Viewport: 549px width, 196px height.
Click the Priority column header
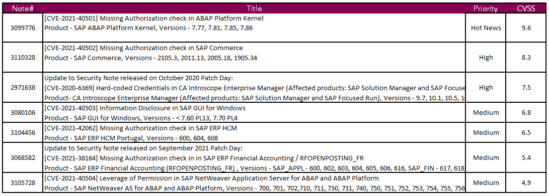(x=486, y=9)
